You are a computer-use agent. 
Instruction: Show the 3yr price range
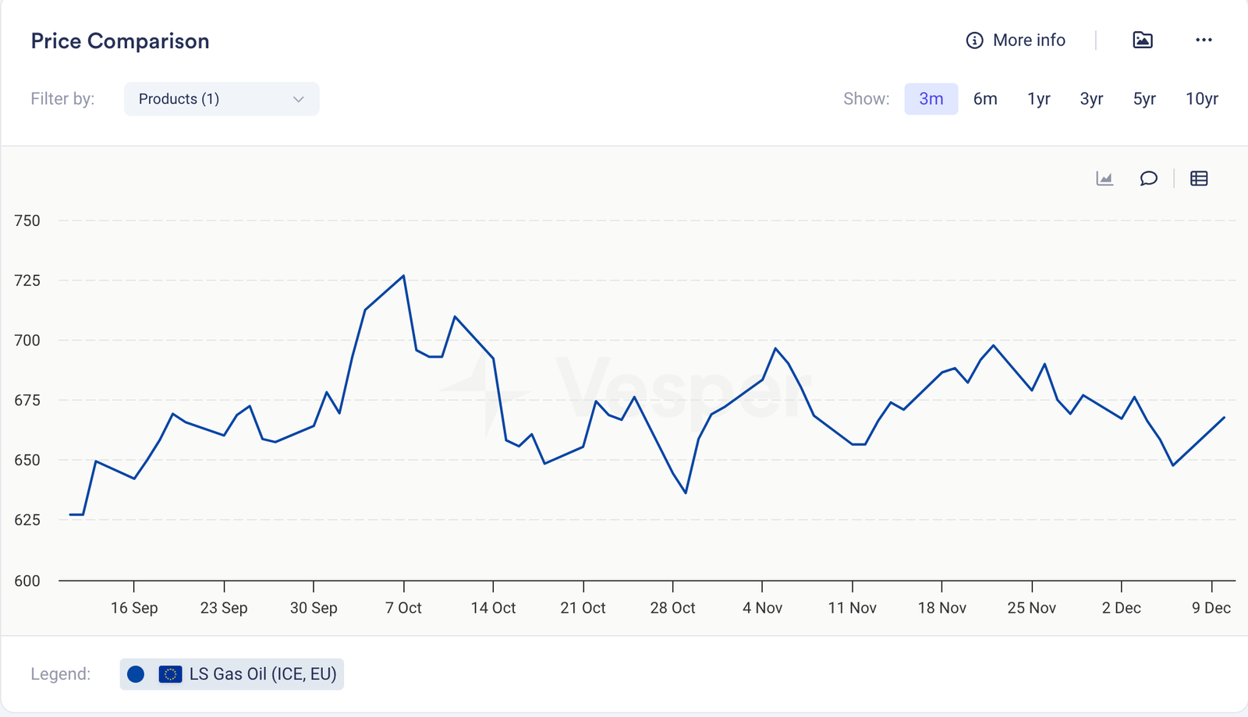click(1091, 99)
